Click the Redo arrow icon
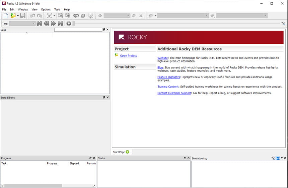This screenshot has height=188, width=288. pos(40,16)
